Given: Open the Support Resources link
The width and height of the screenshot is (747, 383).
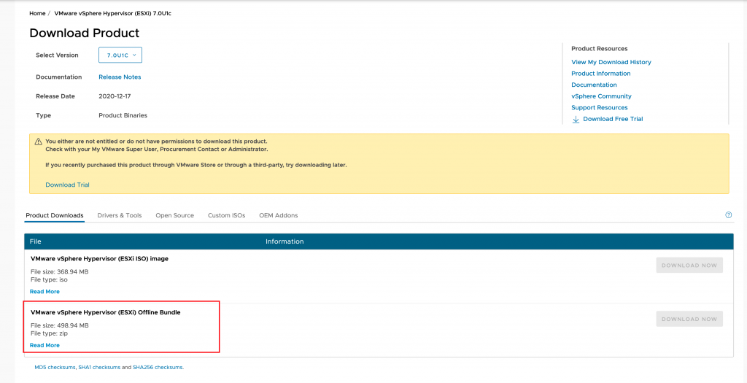Looking at the screenshot, I should click(x=600, y=108).
